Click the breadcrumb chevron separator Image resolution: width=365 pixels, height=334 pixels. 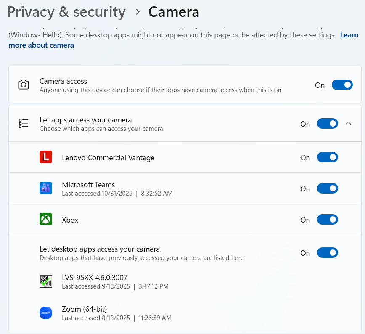pos(138,12)
